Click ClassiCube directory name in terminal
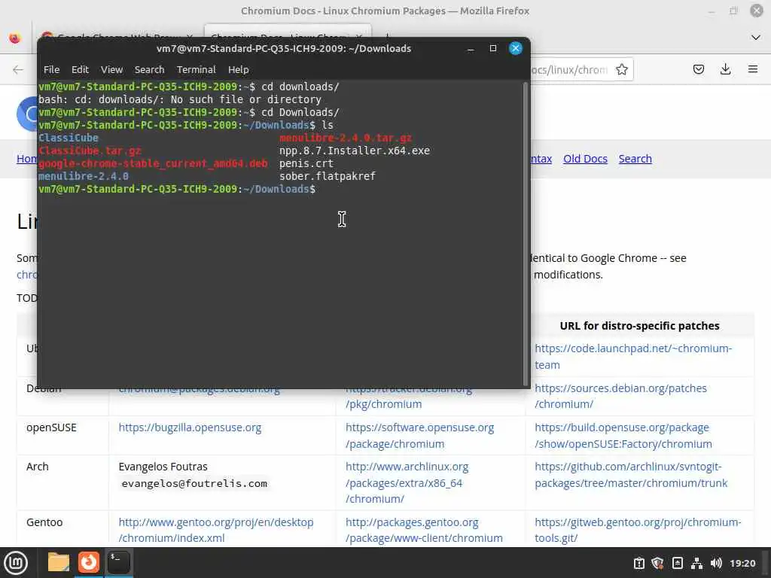The image size is (771, 578). point(69,138)
